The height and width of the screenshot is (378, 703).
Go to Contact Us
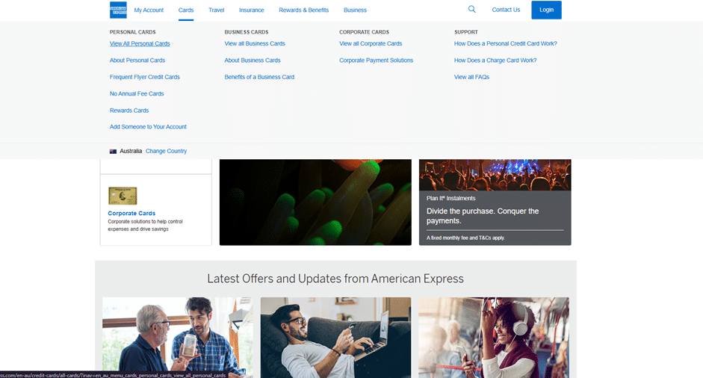pyautogui.click(x=506, y=10)
